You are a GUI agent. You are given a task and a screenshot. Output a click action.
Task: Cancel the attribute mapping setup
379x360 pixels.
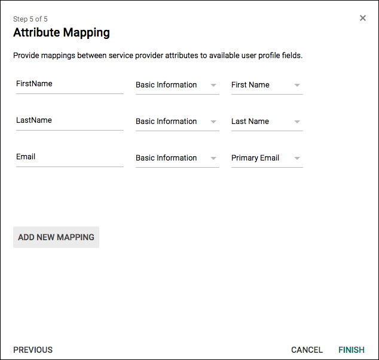coord(307,350)
